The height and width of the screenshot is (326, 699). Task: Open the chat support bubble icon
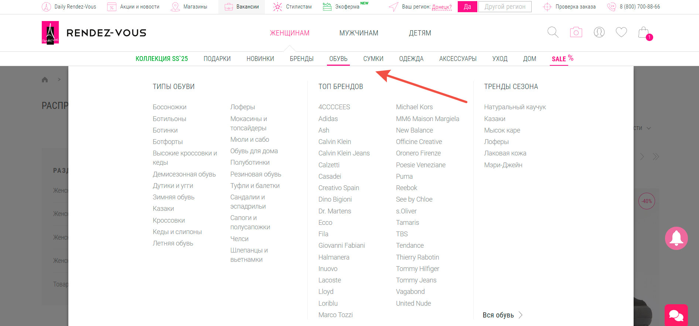(x=676, y=315)
